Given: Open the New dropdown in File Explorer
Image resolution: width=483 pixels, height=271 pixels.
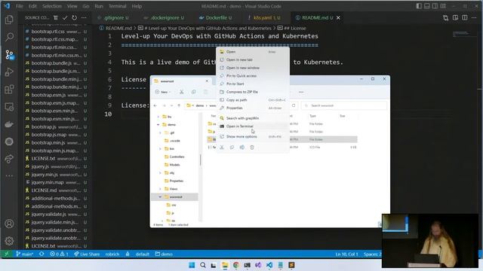Looking at the screenshot, I should click(x=163, y=92).
